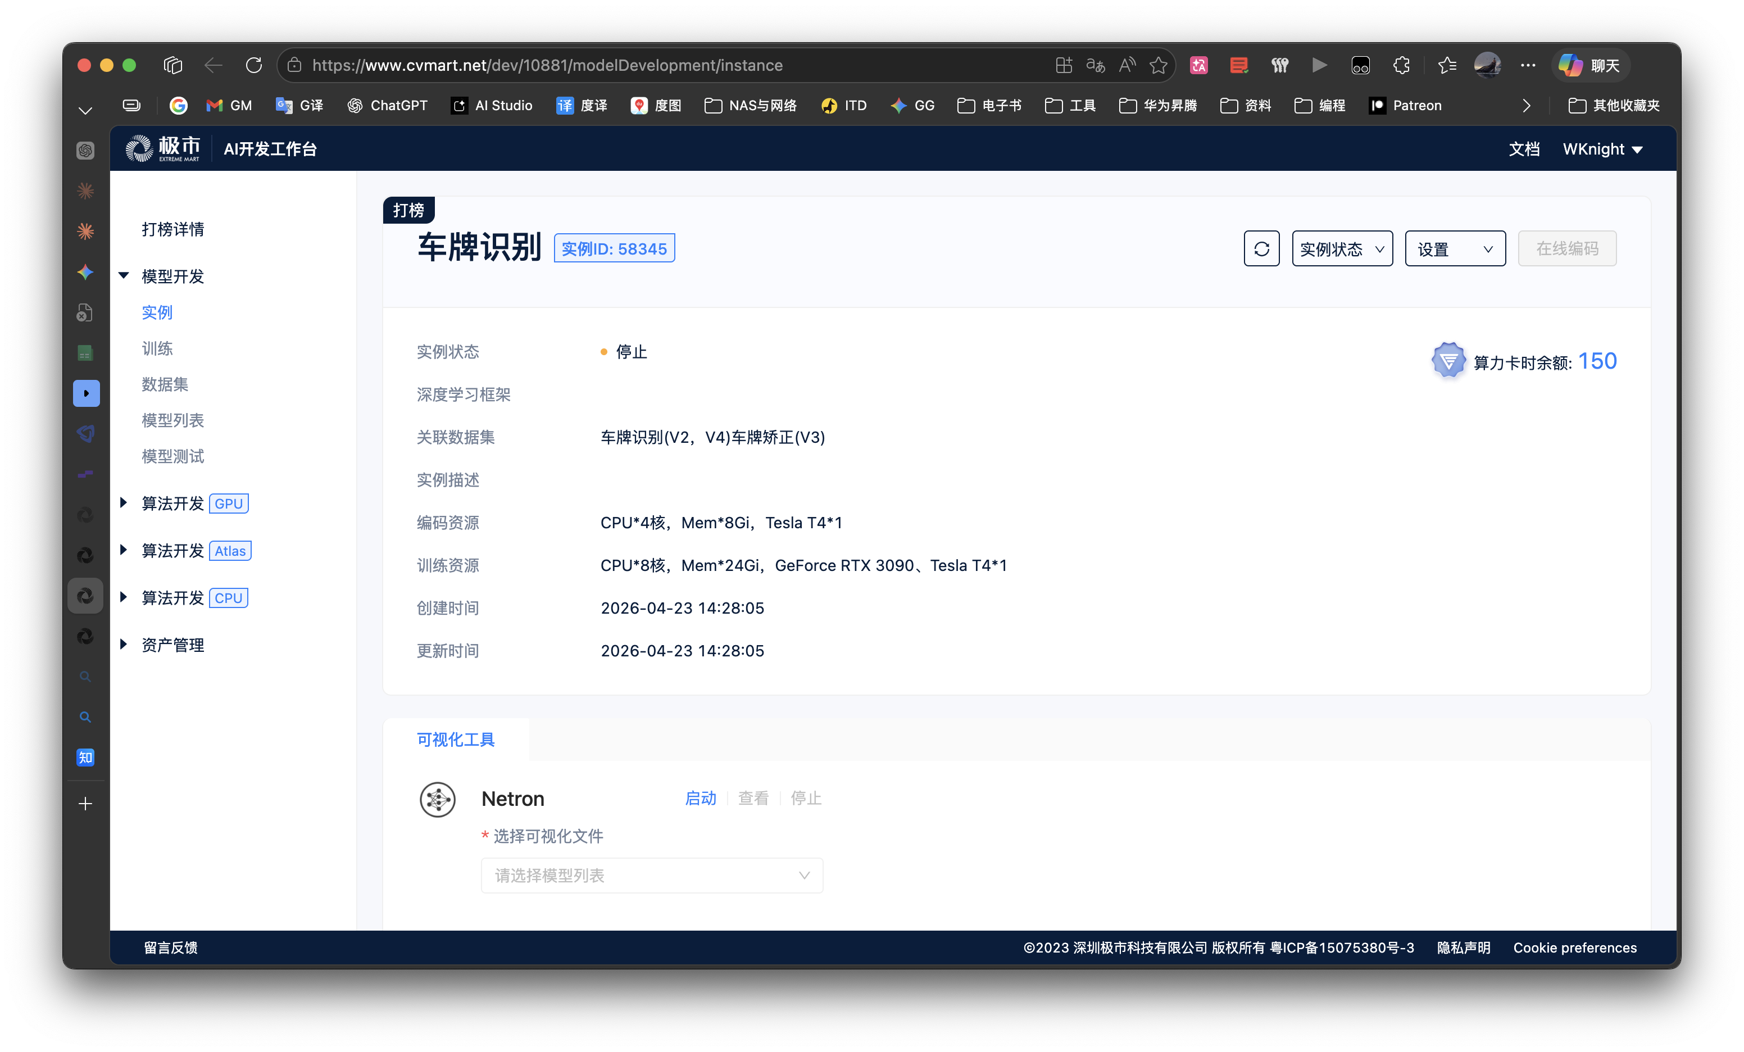This screenshot has width=1744, height=1052.
Task: Open the 其他收藏夹 bookmarks folder
Action: click(x=1614, y=106)
